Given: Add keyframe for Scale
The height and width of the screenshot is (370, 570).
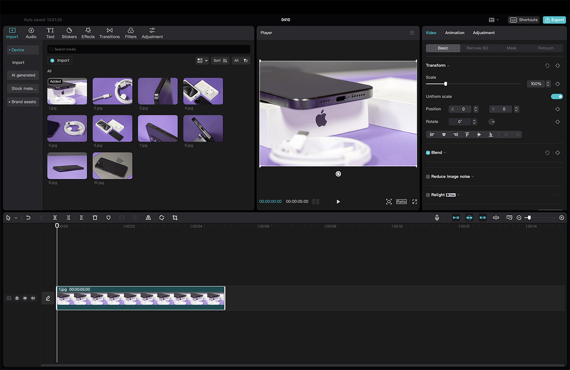Looking at the screenshot, I should (x=558, y=84).
